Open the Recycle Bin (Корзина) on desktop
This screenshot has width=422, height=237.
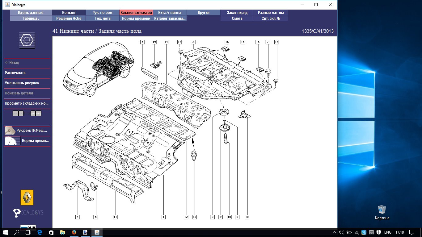[382, 212]
